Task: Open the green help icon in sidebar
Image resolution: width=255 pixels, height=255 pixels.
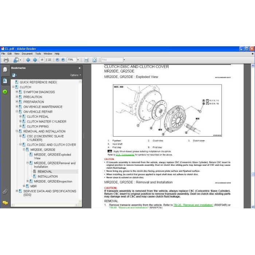Action: (x=5, y=92)
